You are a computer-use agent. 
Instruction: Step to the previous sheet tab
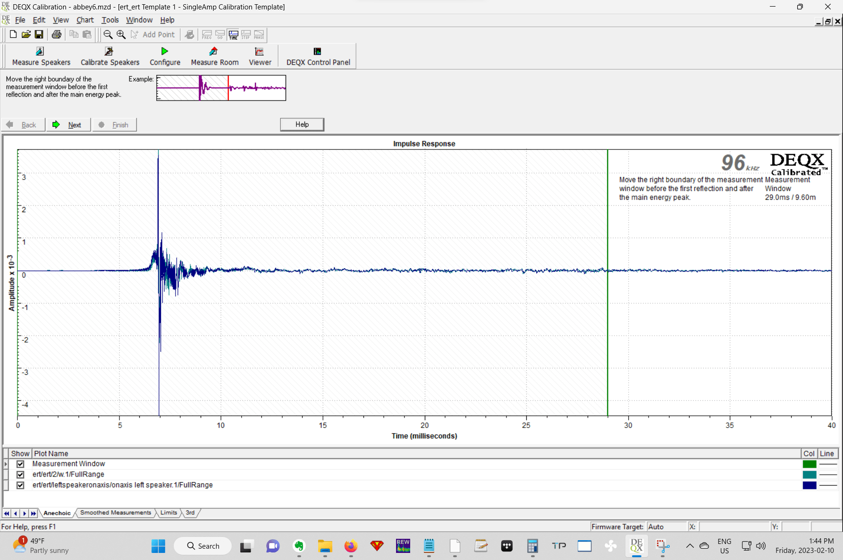(x=16, y=513)
